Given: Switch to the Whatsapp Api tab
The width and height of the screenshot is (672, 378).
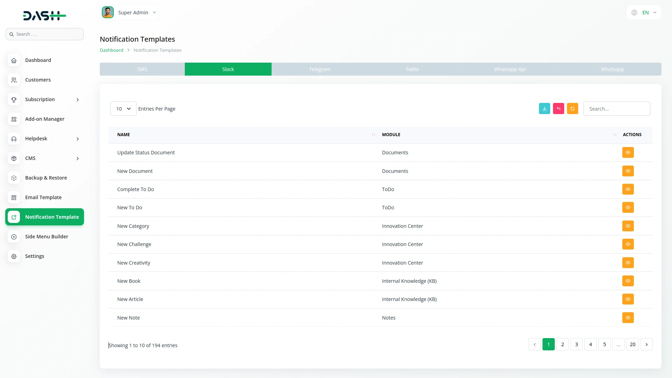Looking at the screenshot, I should pos(509,69).
